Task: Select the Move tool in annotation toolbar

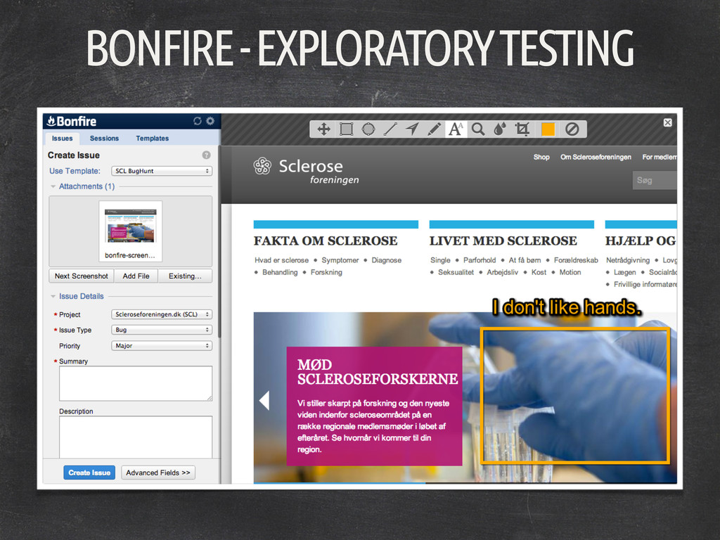Action: tap(323, 129)
